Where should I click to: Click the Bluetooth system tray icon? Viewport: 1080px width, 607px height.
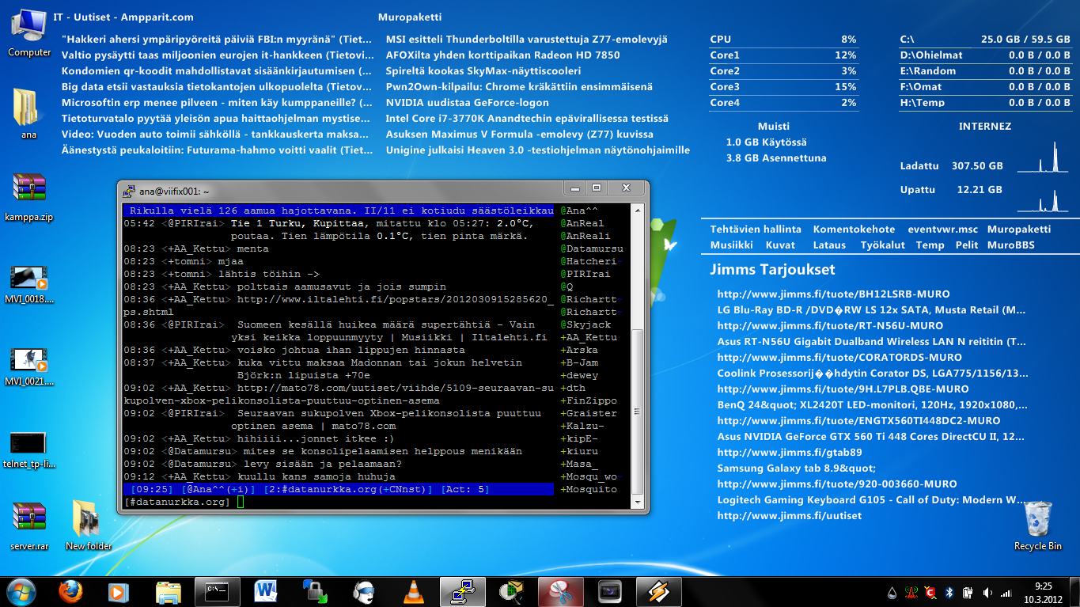click(x=949, y=593)
